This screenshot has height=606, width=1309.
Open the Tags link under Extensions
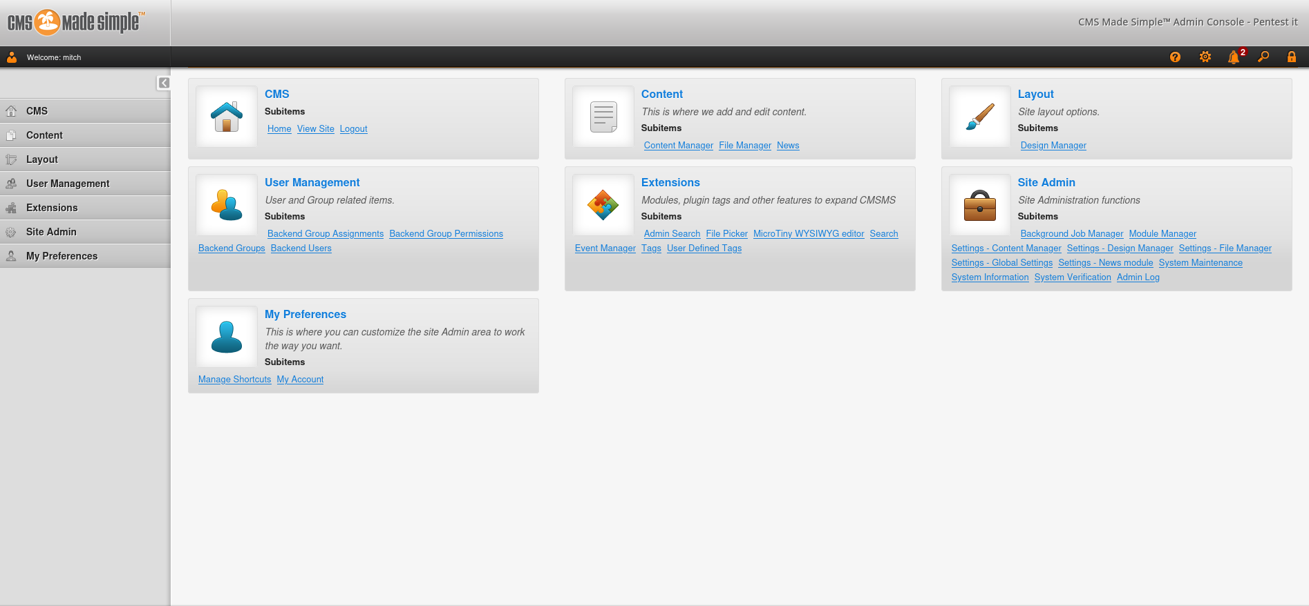[651, 248]
